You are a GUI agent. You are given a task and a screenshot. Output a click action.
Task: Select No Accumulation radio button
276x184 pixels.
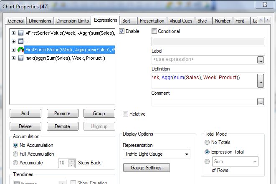tap(15, 145)
